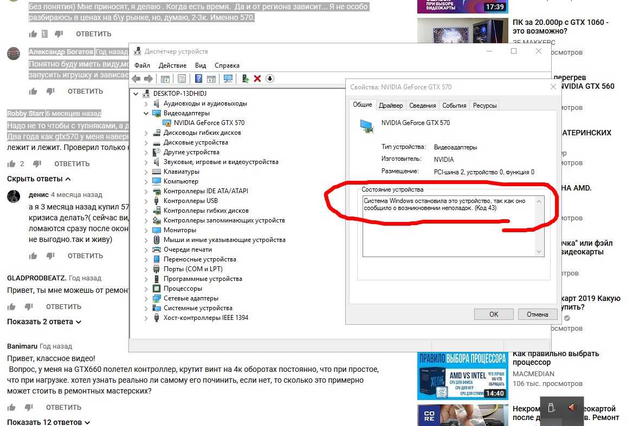Switch to the События tab
Viewport: 633px width, 426px height.
pos(454,106)
